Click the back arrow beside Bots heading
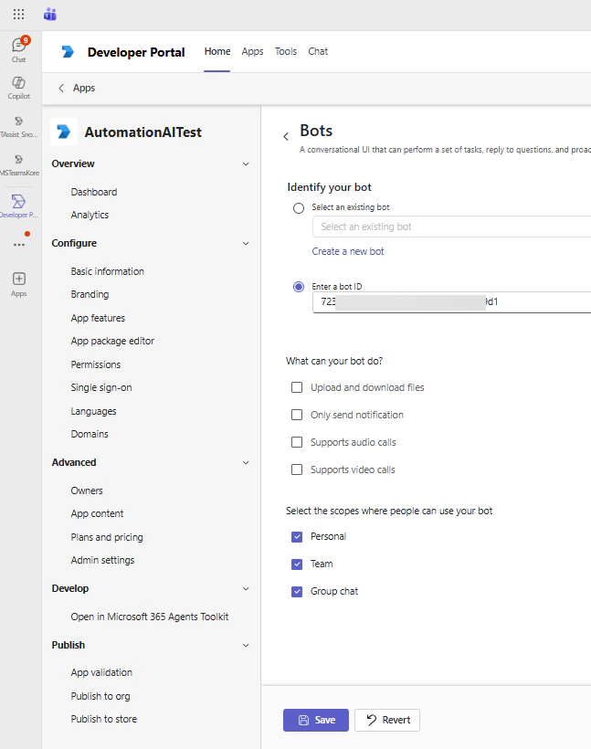This screenshot has width=591, height=749. point(286,136)
